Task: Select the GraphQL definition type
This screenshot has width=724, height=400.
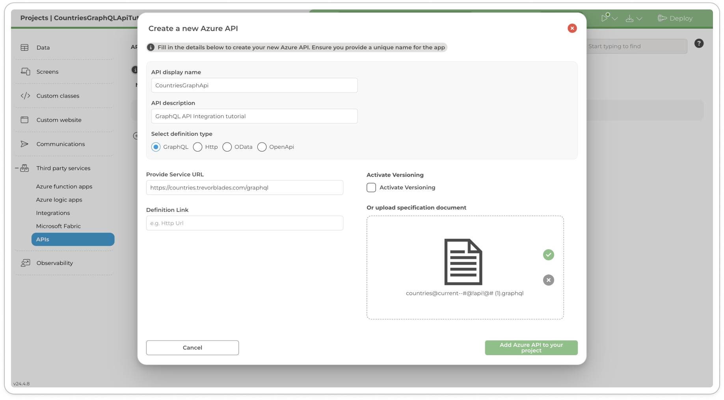Action: [x=156, y=147]
